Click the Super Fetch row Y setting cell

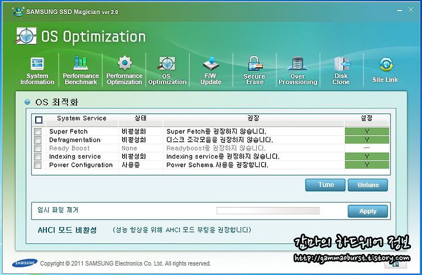(x=367, y=131)
